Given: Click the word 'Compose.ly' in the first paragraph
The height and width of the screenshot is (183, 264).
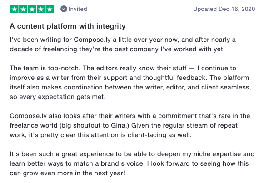Looking at the screenshot, I should click(92, 40).
